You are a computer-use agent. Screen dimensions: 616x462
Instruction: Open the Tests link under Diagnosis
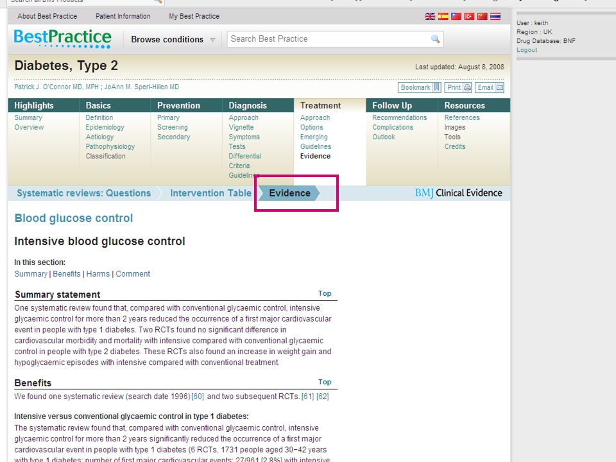237,146
